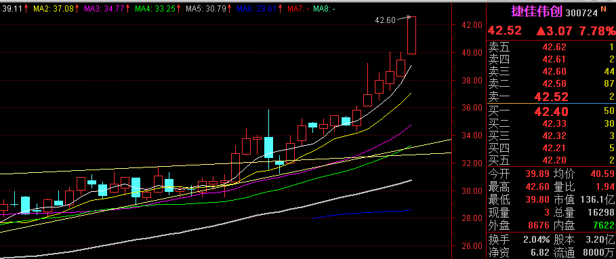The height and width of the screenshot is (259, 616).
Task: Select the MA2: 37.08 indicator label
Action: point(54,8)
